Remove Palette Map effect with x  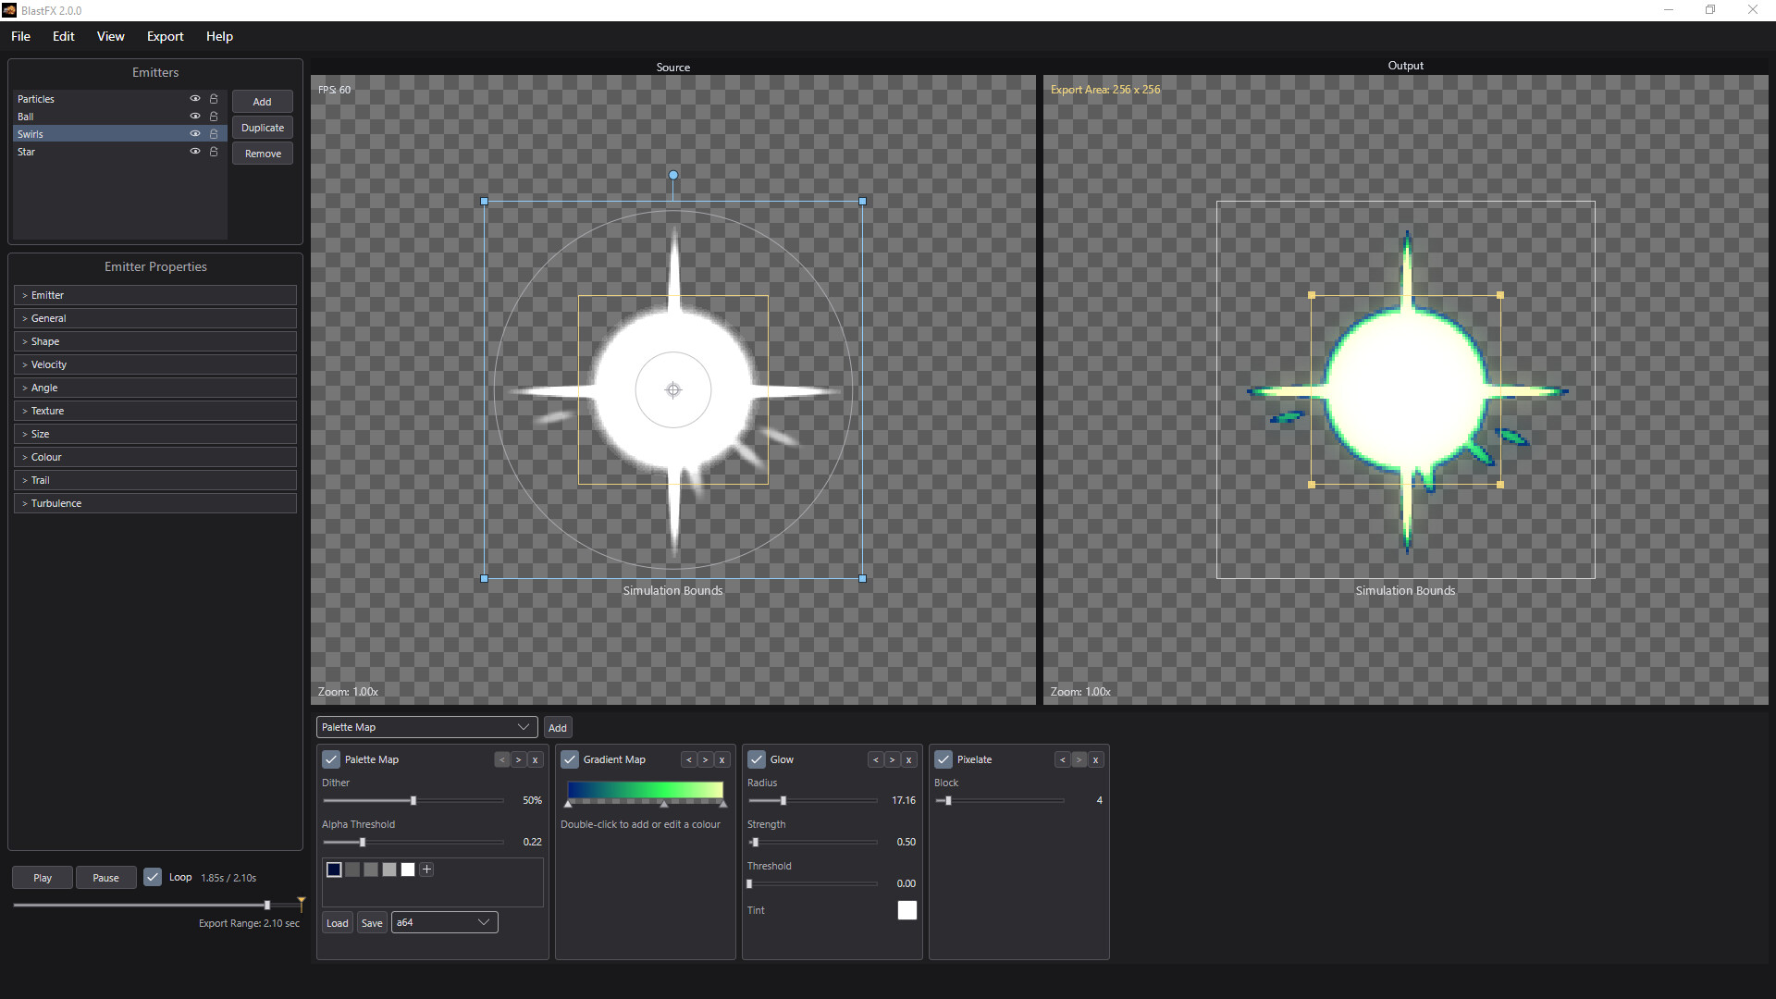pos(536,759)
